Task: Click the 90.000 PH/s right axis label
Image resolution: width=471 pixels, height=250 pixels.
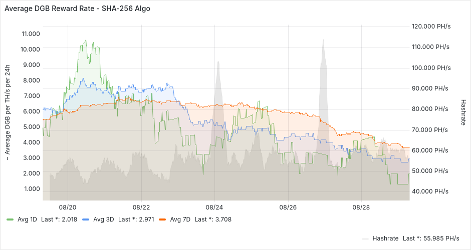Action: (430, 88)
